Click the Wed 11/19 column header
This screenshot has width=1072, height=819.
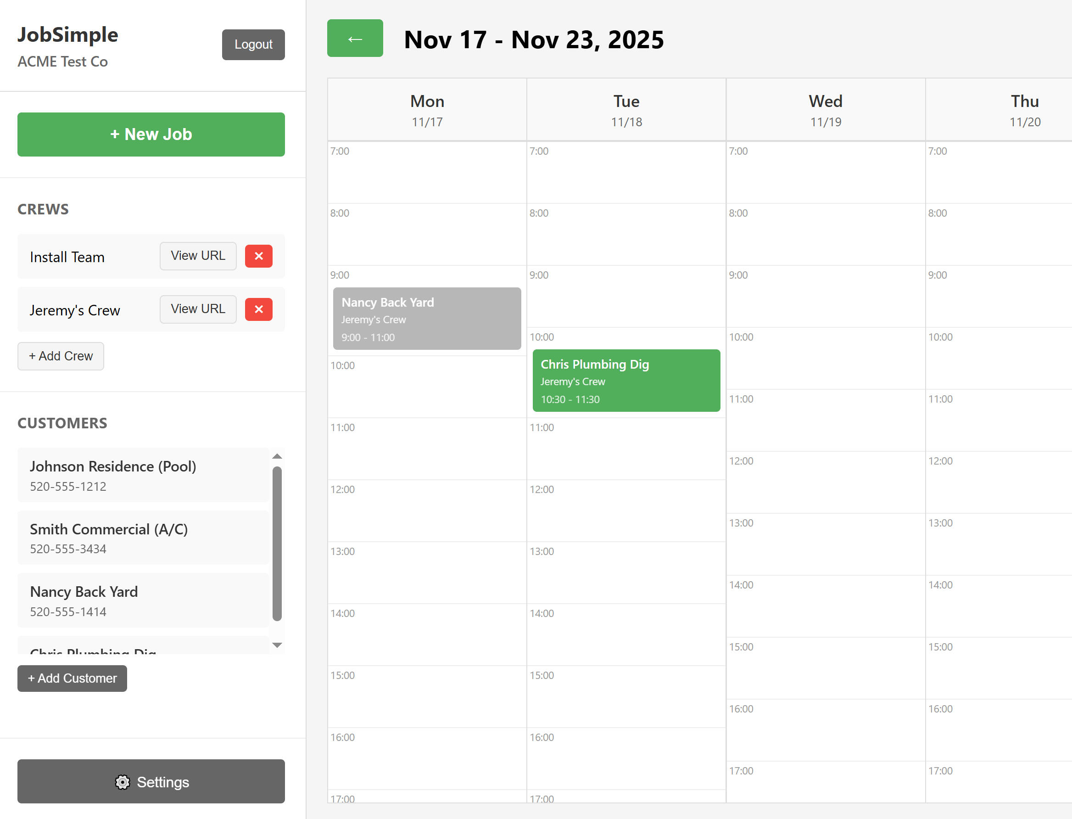826,110
